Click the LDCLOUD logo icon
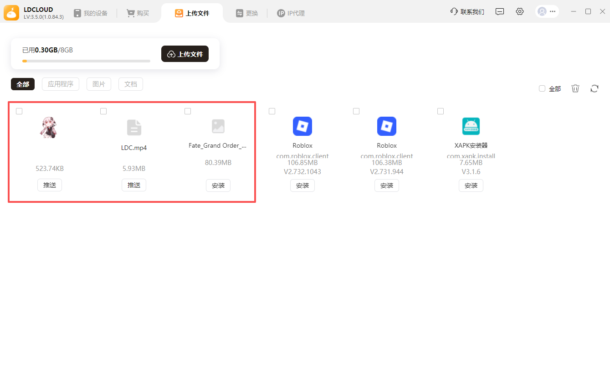The width and height of the screenshot is (610, 381). pos(11,13)
